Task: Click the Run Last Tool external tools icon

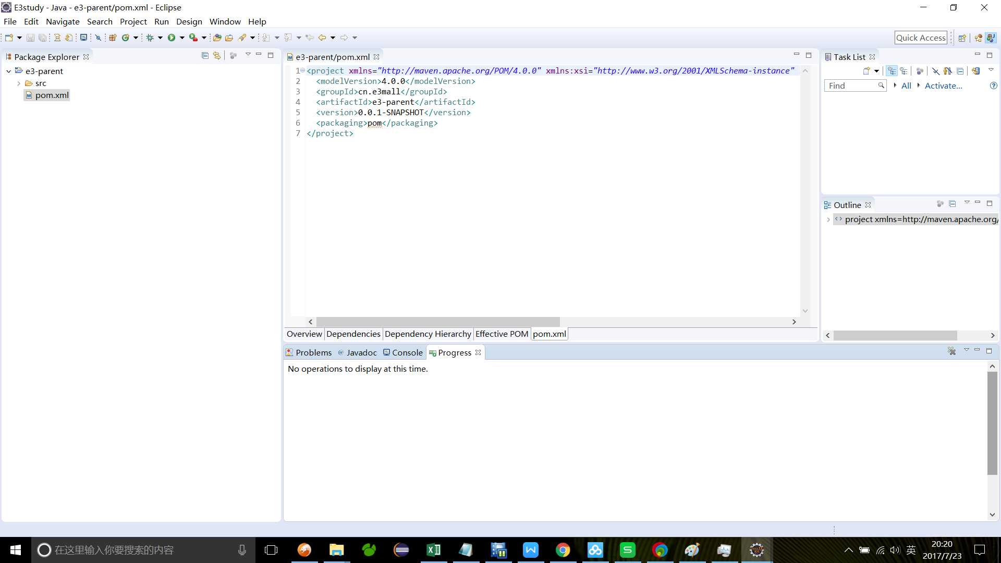Action: click(x=193, y=38)
